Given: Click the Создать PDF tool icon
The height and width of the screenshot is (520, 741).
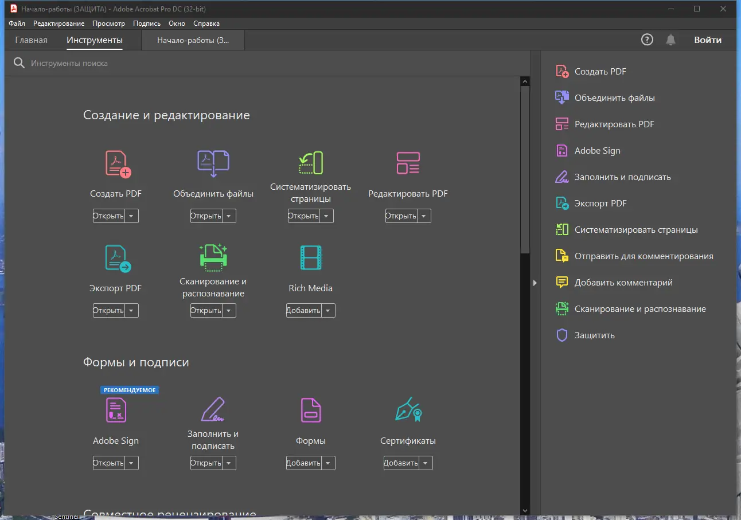Looking at the screenshot, I should pyautogui.click(x=118, y=163).
